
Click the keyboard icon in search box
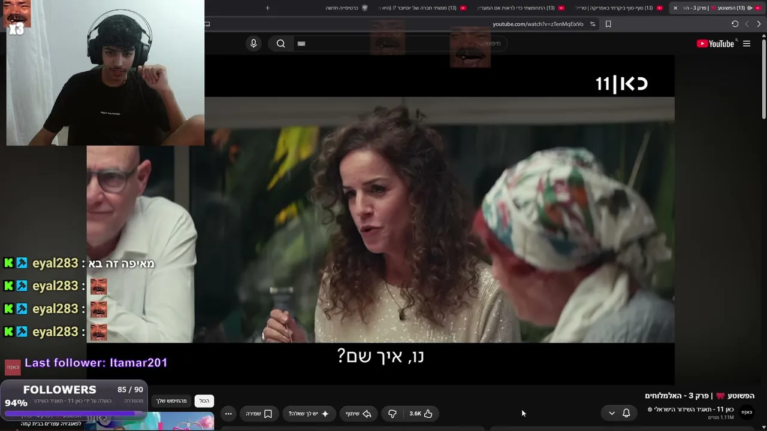pyautogui.click(x=301, y=44)
